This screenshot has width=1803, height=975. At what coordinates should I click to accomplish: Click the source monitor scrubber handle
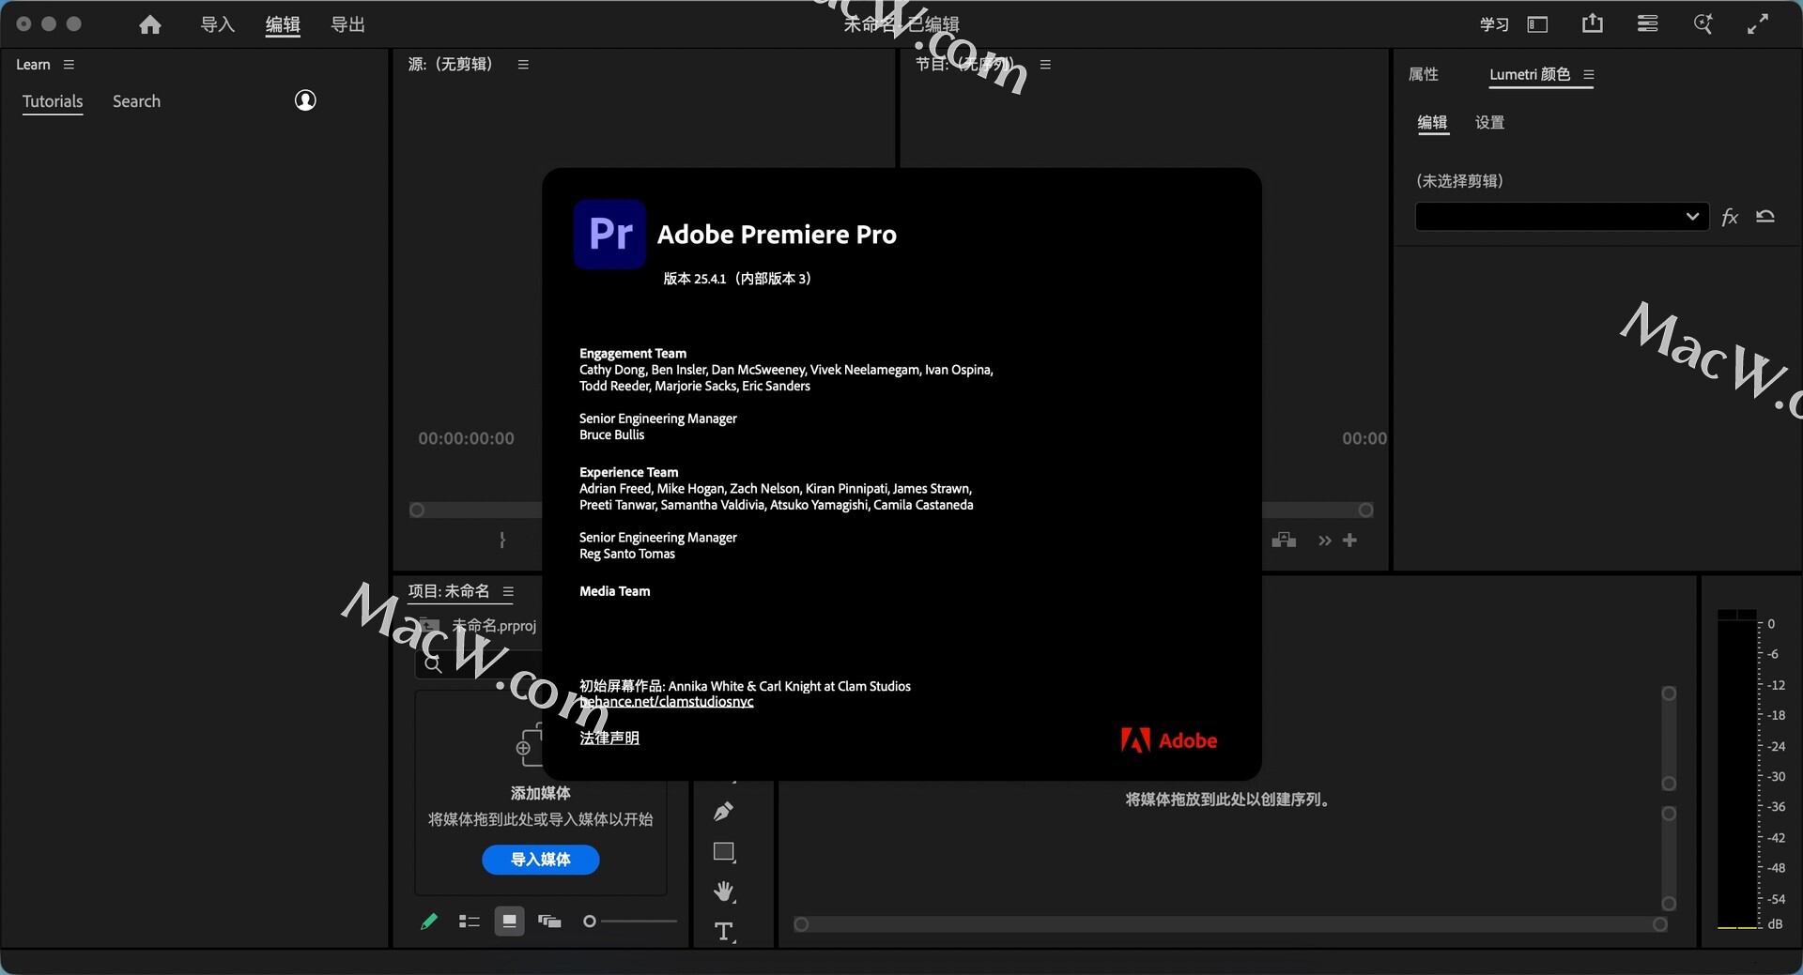click(x=417, y=510)
